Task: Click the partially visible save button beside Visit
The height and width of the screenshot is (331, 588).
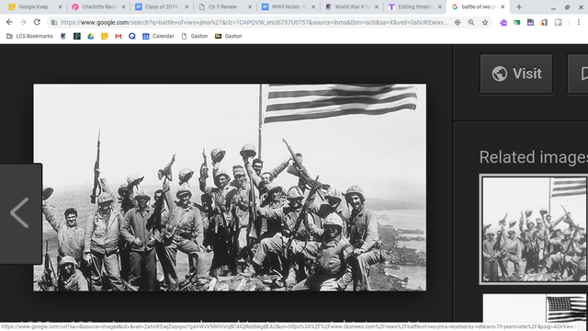Action: pos(578,74)
